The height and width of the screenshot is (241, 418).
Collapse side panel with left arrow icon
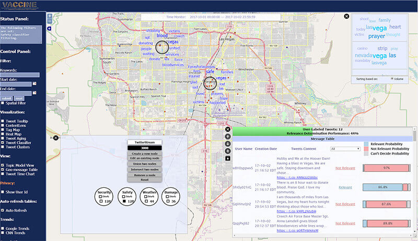(x=49, y=29)
